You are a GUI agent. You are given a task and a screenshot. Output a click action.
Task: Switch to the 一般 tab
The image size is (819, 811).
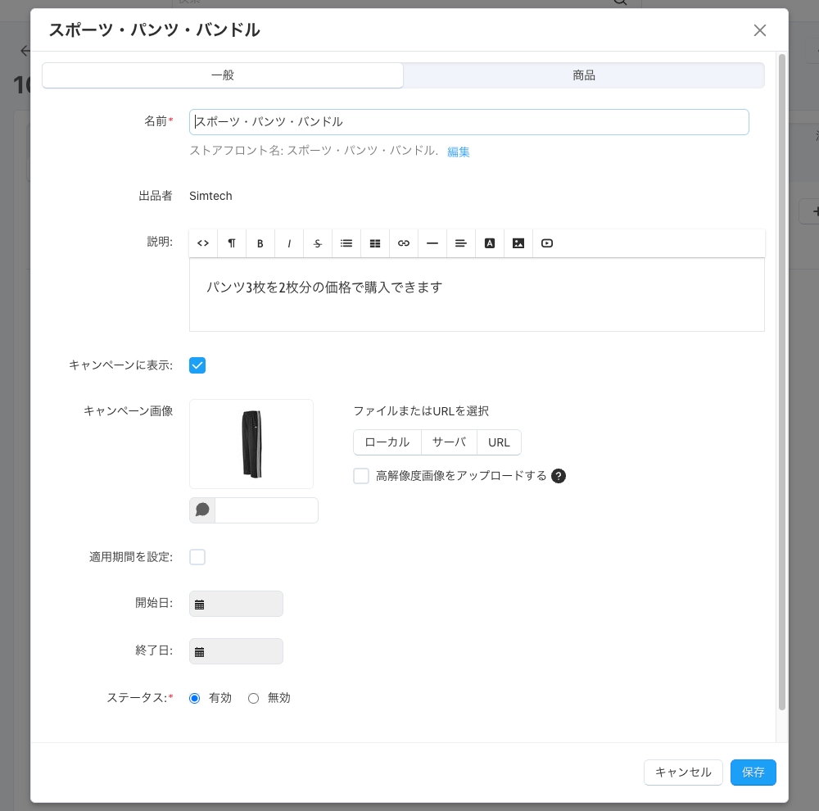tap(223, 75)
